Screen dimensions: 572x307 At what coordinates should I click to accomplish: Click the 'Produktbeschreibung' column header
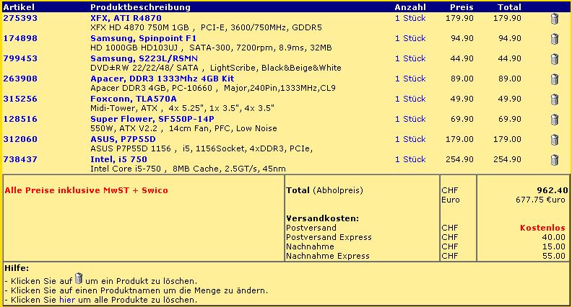(x=140, y=7)
